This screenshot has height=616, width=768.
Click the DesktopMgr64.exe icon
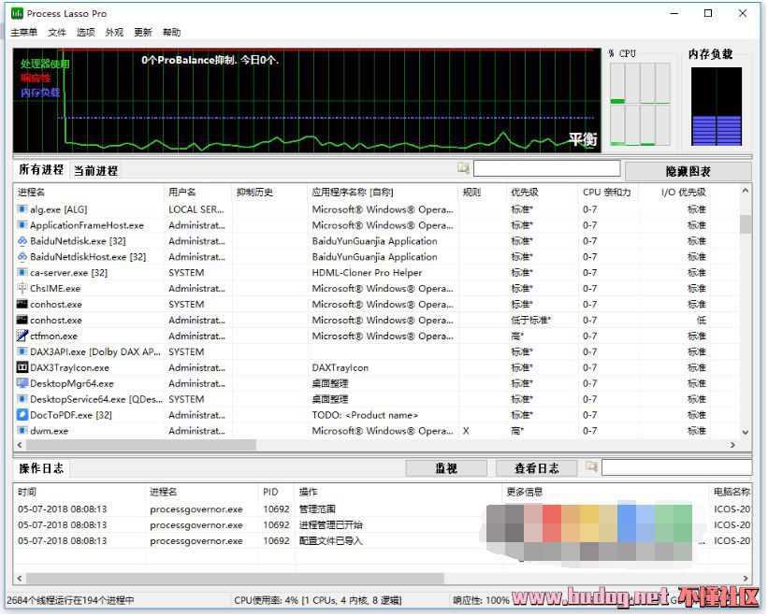[x=22, y=383]
